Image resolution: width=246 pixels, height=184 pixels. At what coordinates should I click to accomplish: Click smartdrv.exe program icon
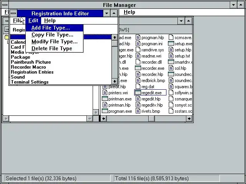pyautogui.click(x=171, y=62)
